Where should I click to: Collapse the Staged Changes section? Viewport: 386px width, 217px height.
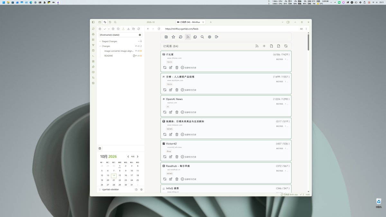click(x=109, y=41)
